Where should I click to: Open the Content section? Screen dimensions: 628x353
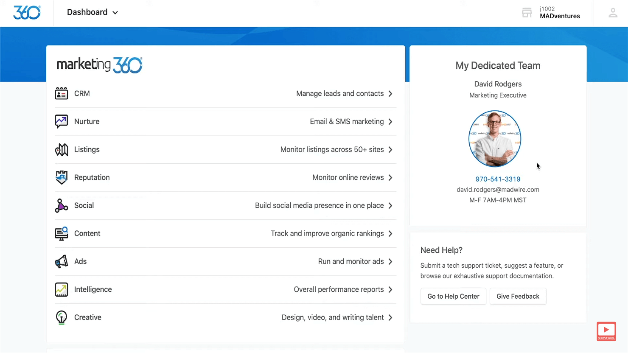point(87,233)
